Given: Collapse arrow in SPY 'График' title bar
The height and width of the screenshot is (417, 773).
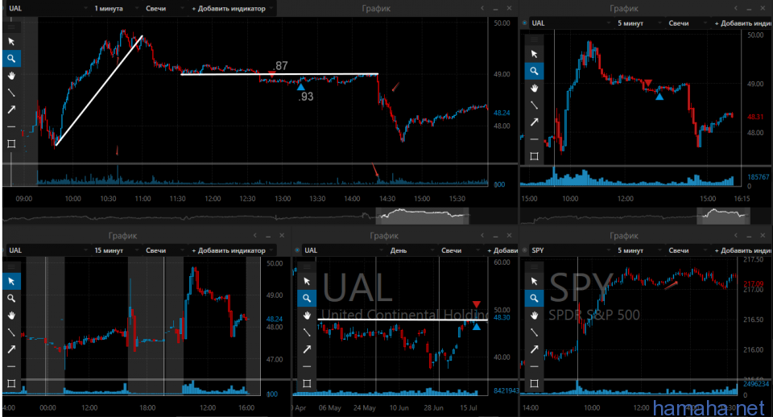Looking at the screenshot, I should (735, 236).
